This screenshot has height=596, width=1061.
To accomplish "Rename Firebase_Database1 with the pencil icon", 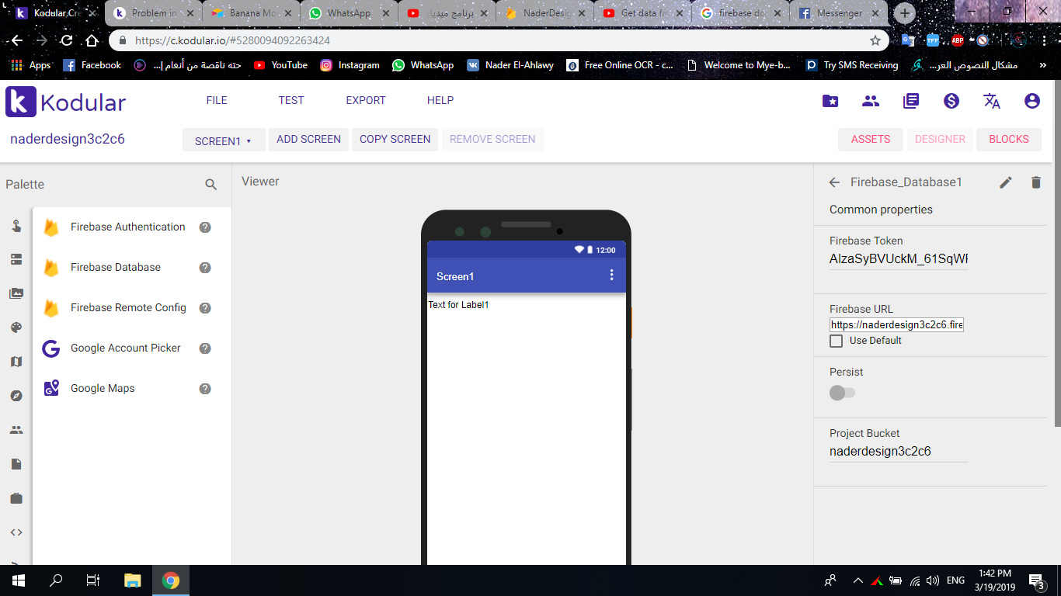I will [1006, 182].
